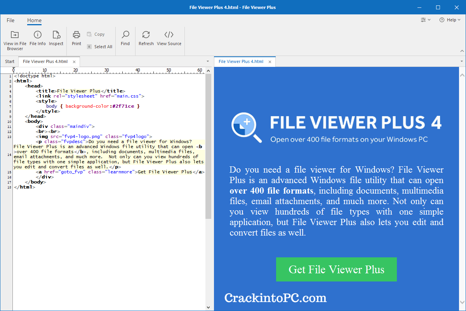The height and width of the screenshot is (311, 466).
Task: Open the Help dropdown menu
Action: pos(450,20)
